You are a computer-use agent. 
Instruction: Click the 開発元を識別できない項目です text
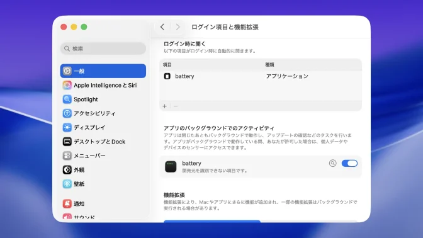pos(215,171)
